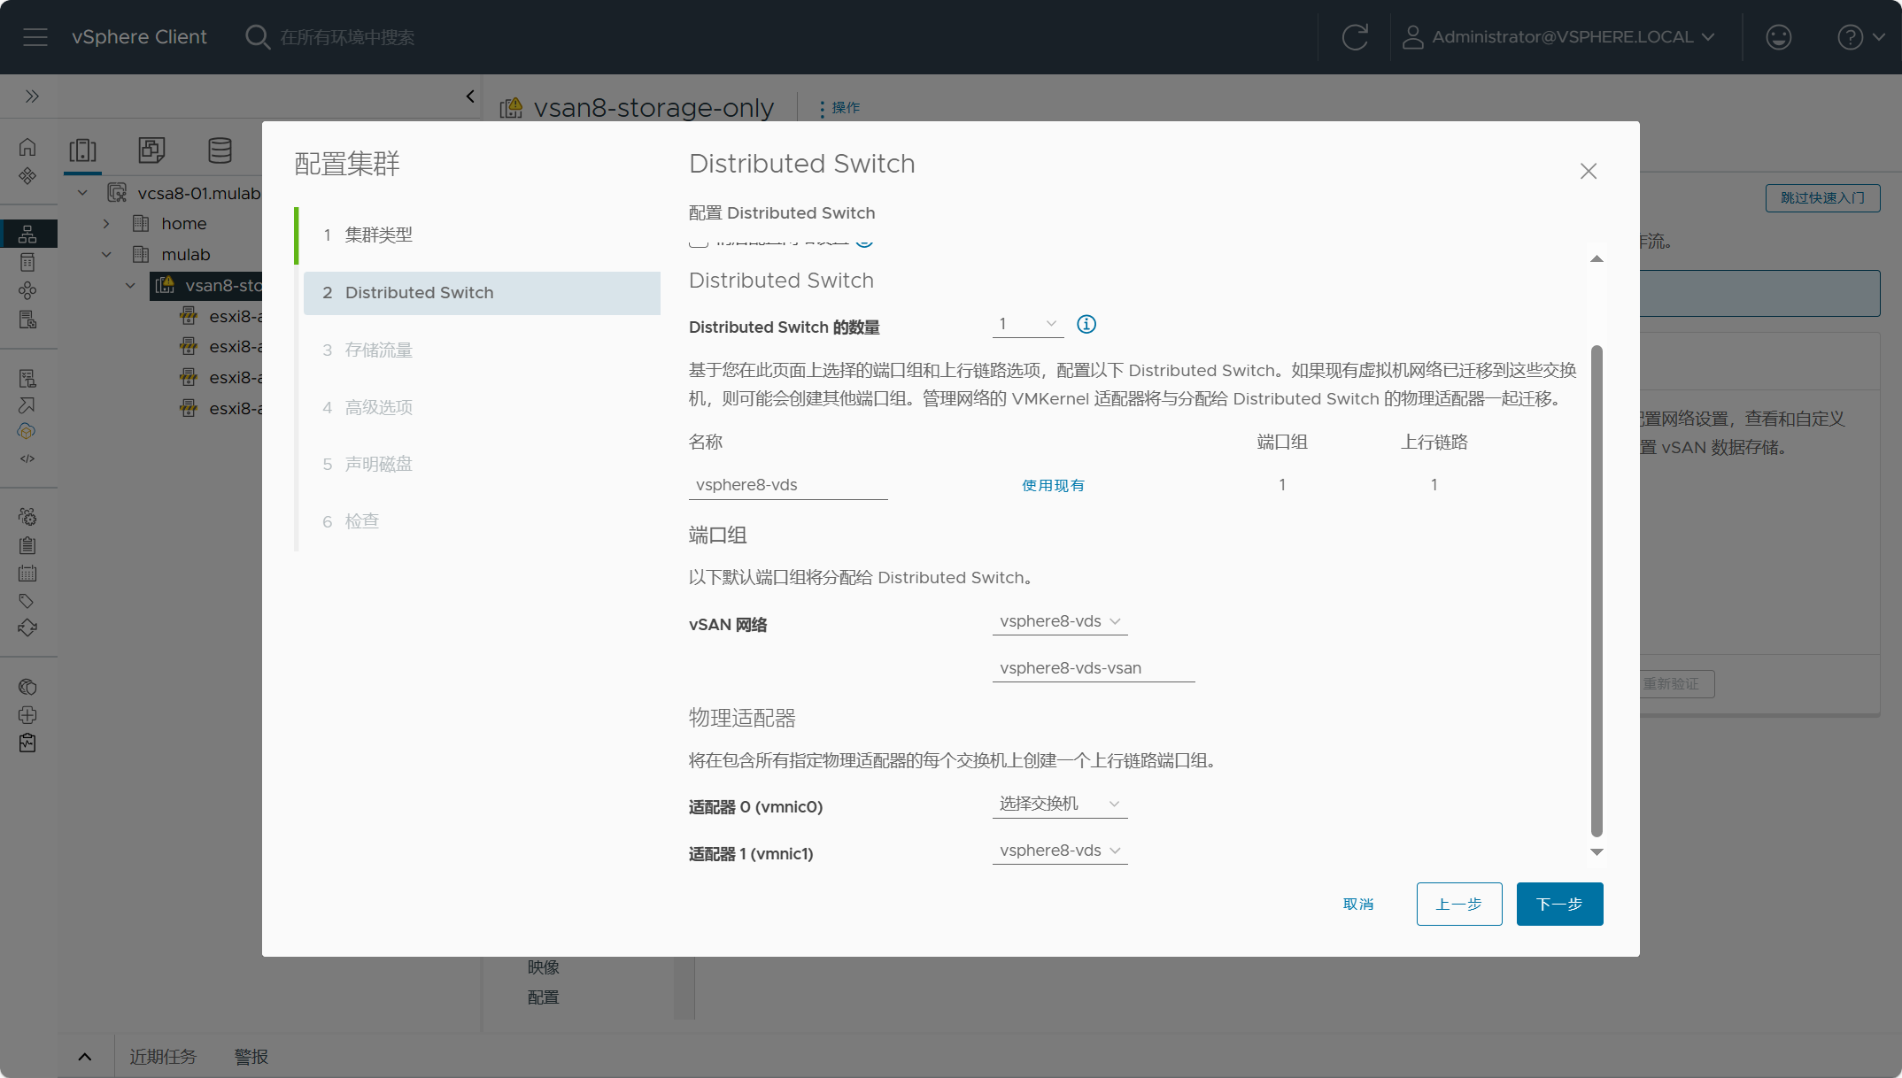Open Shortcuts in the sidebar
The image size is (1902, 1078).
point(27,176)
